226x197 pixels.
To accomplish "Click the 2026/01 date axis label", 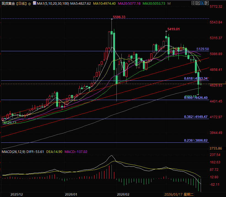I will 71,195.
